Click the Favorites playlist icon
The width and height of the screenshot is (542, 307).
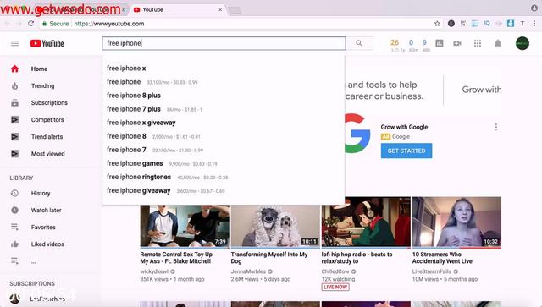14,227
